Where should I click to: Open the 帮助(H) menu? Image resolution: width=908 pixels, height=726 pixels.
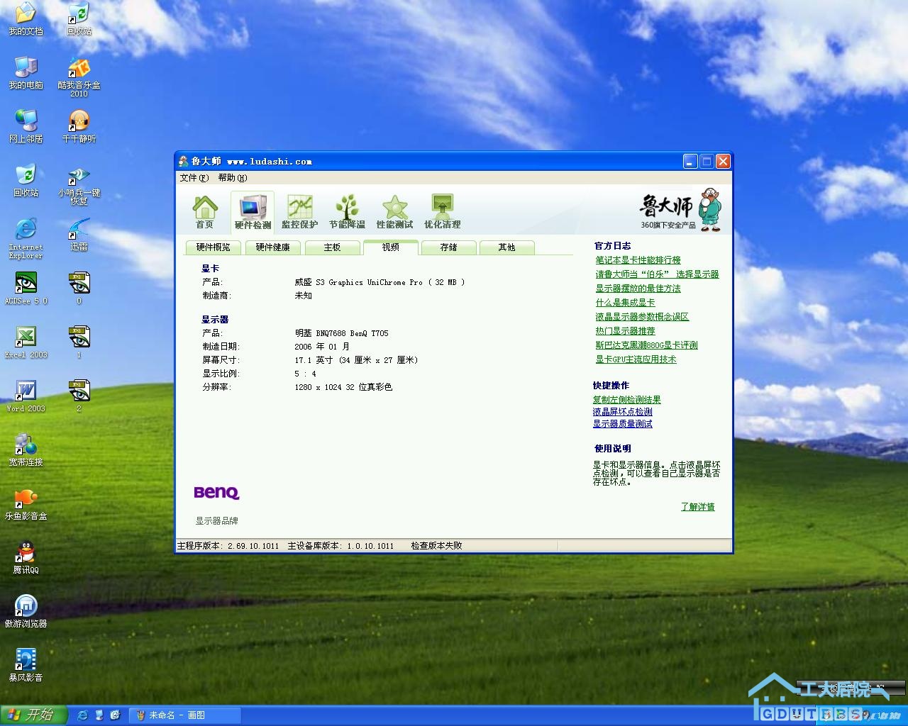point(232,178)
